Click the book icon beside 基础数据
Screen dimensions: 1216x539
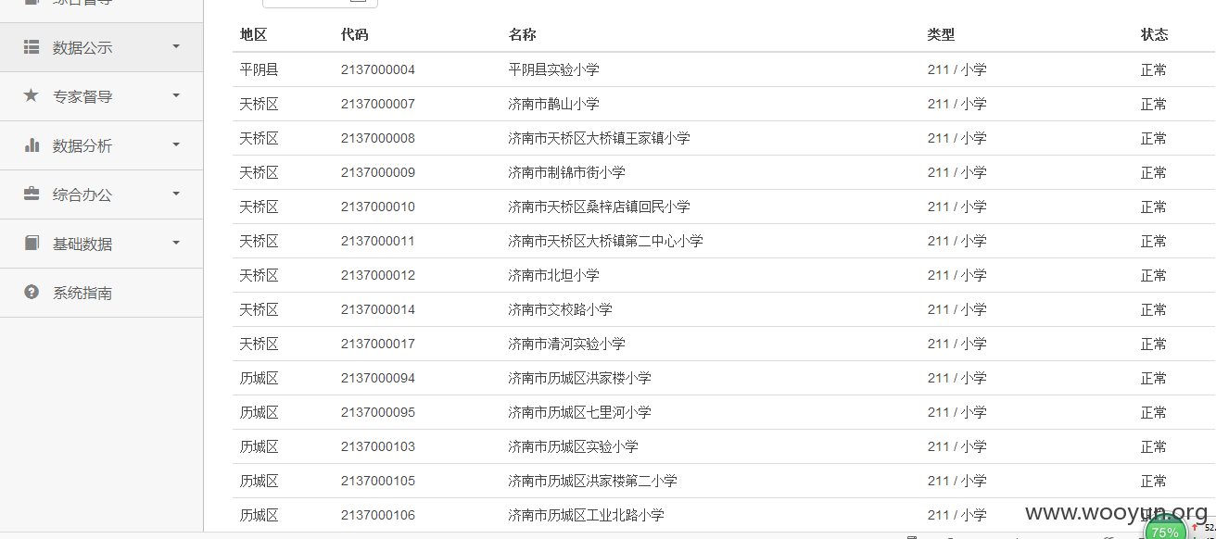(32, 243)
